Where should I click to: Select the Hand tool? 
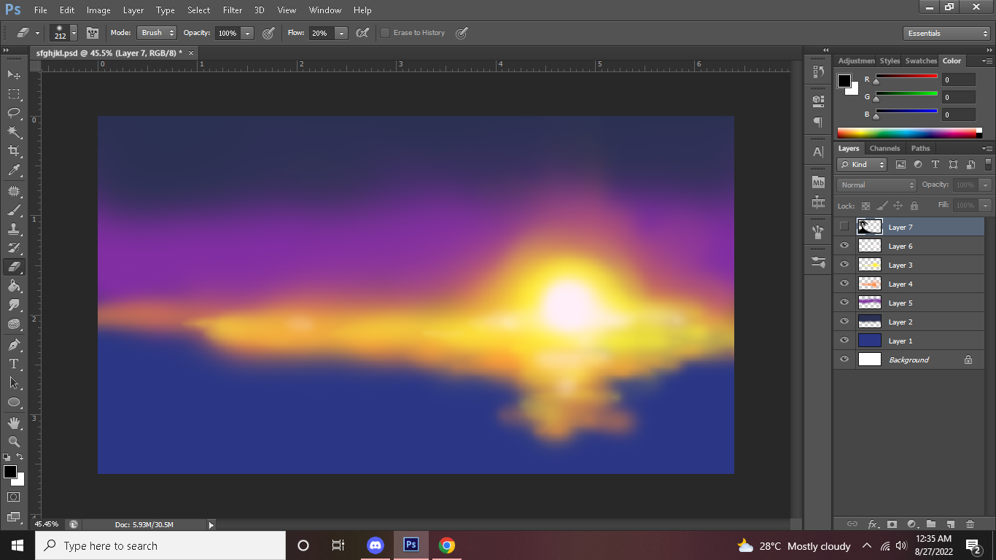click(14, 422)
